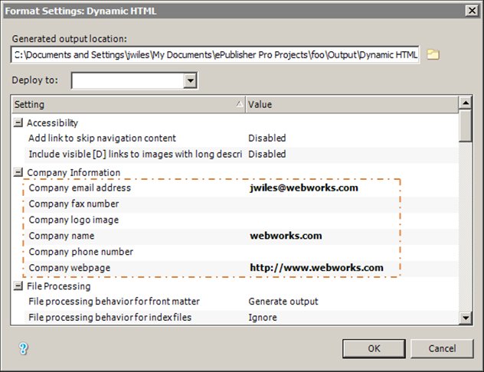The image size is (484, 372).
Task: Click the Cancel button
Action: coord(441,348)
